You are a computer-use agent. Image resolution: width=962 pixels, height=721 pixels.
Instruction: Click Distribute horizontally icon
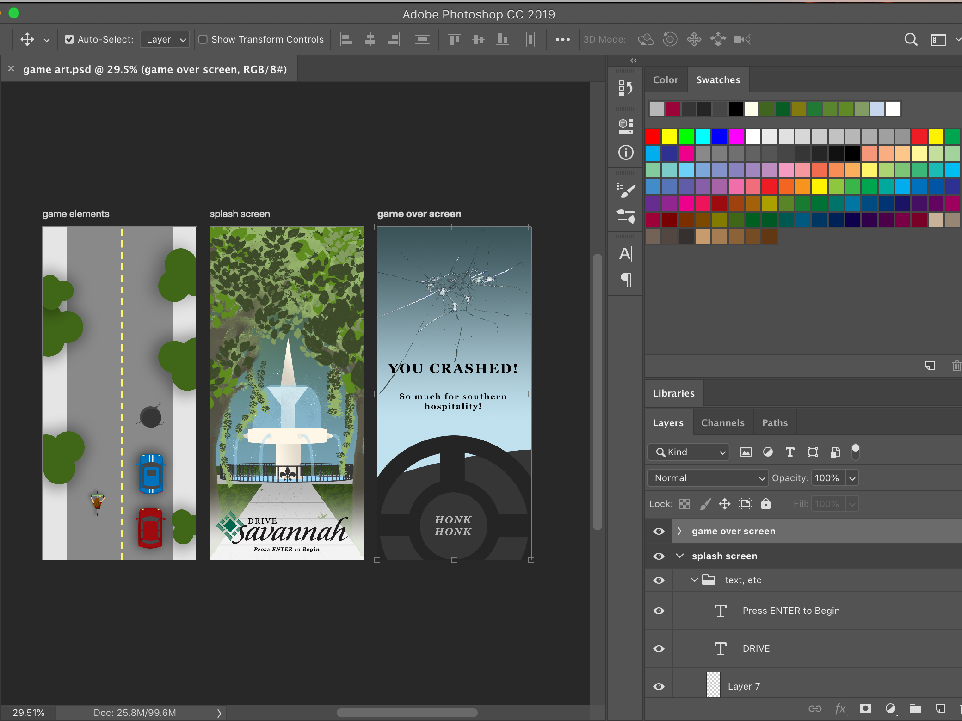point(530,39)
